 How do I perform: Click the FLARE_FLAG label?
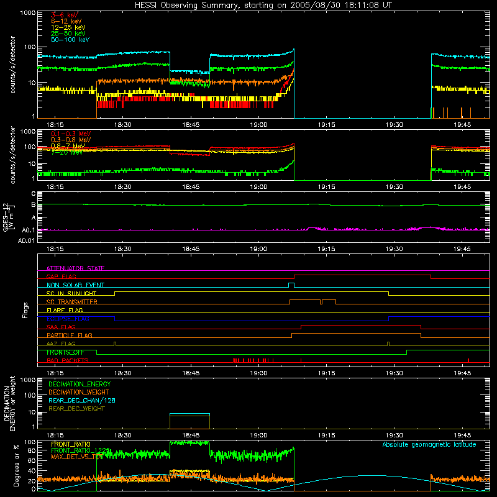[x=65, y=310]
